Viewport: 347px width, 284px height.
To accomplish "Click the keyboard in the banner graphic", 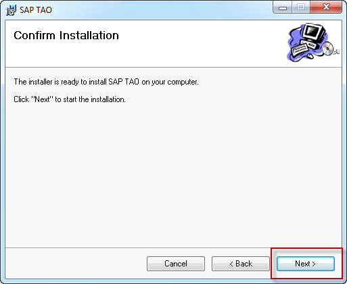I will 300,50.
